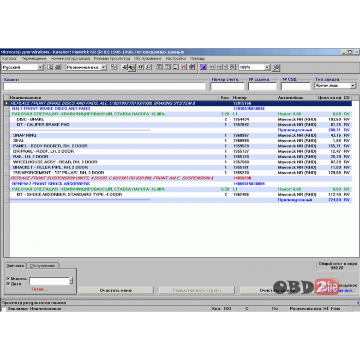
Task: Click the split-panel layout icon
Action: tap(159, 67)
